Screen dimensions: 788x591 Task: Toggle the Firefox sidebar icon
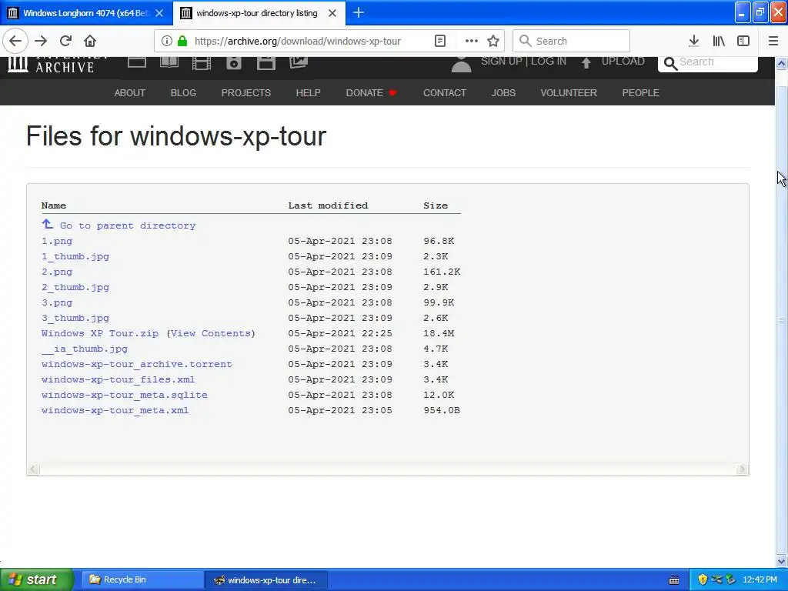click(x=743, y=41)
